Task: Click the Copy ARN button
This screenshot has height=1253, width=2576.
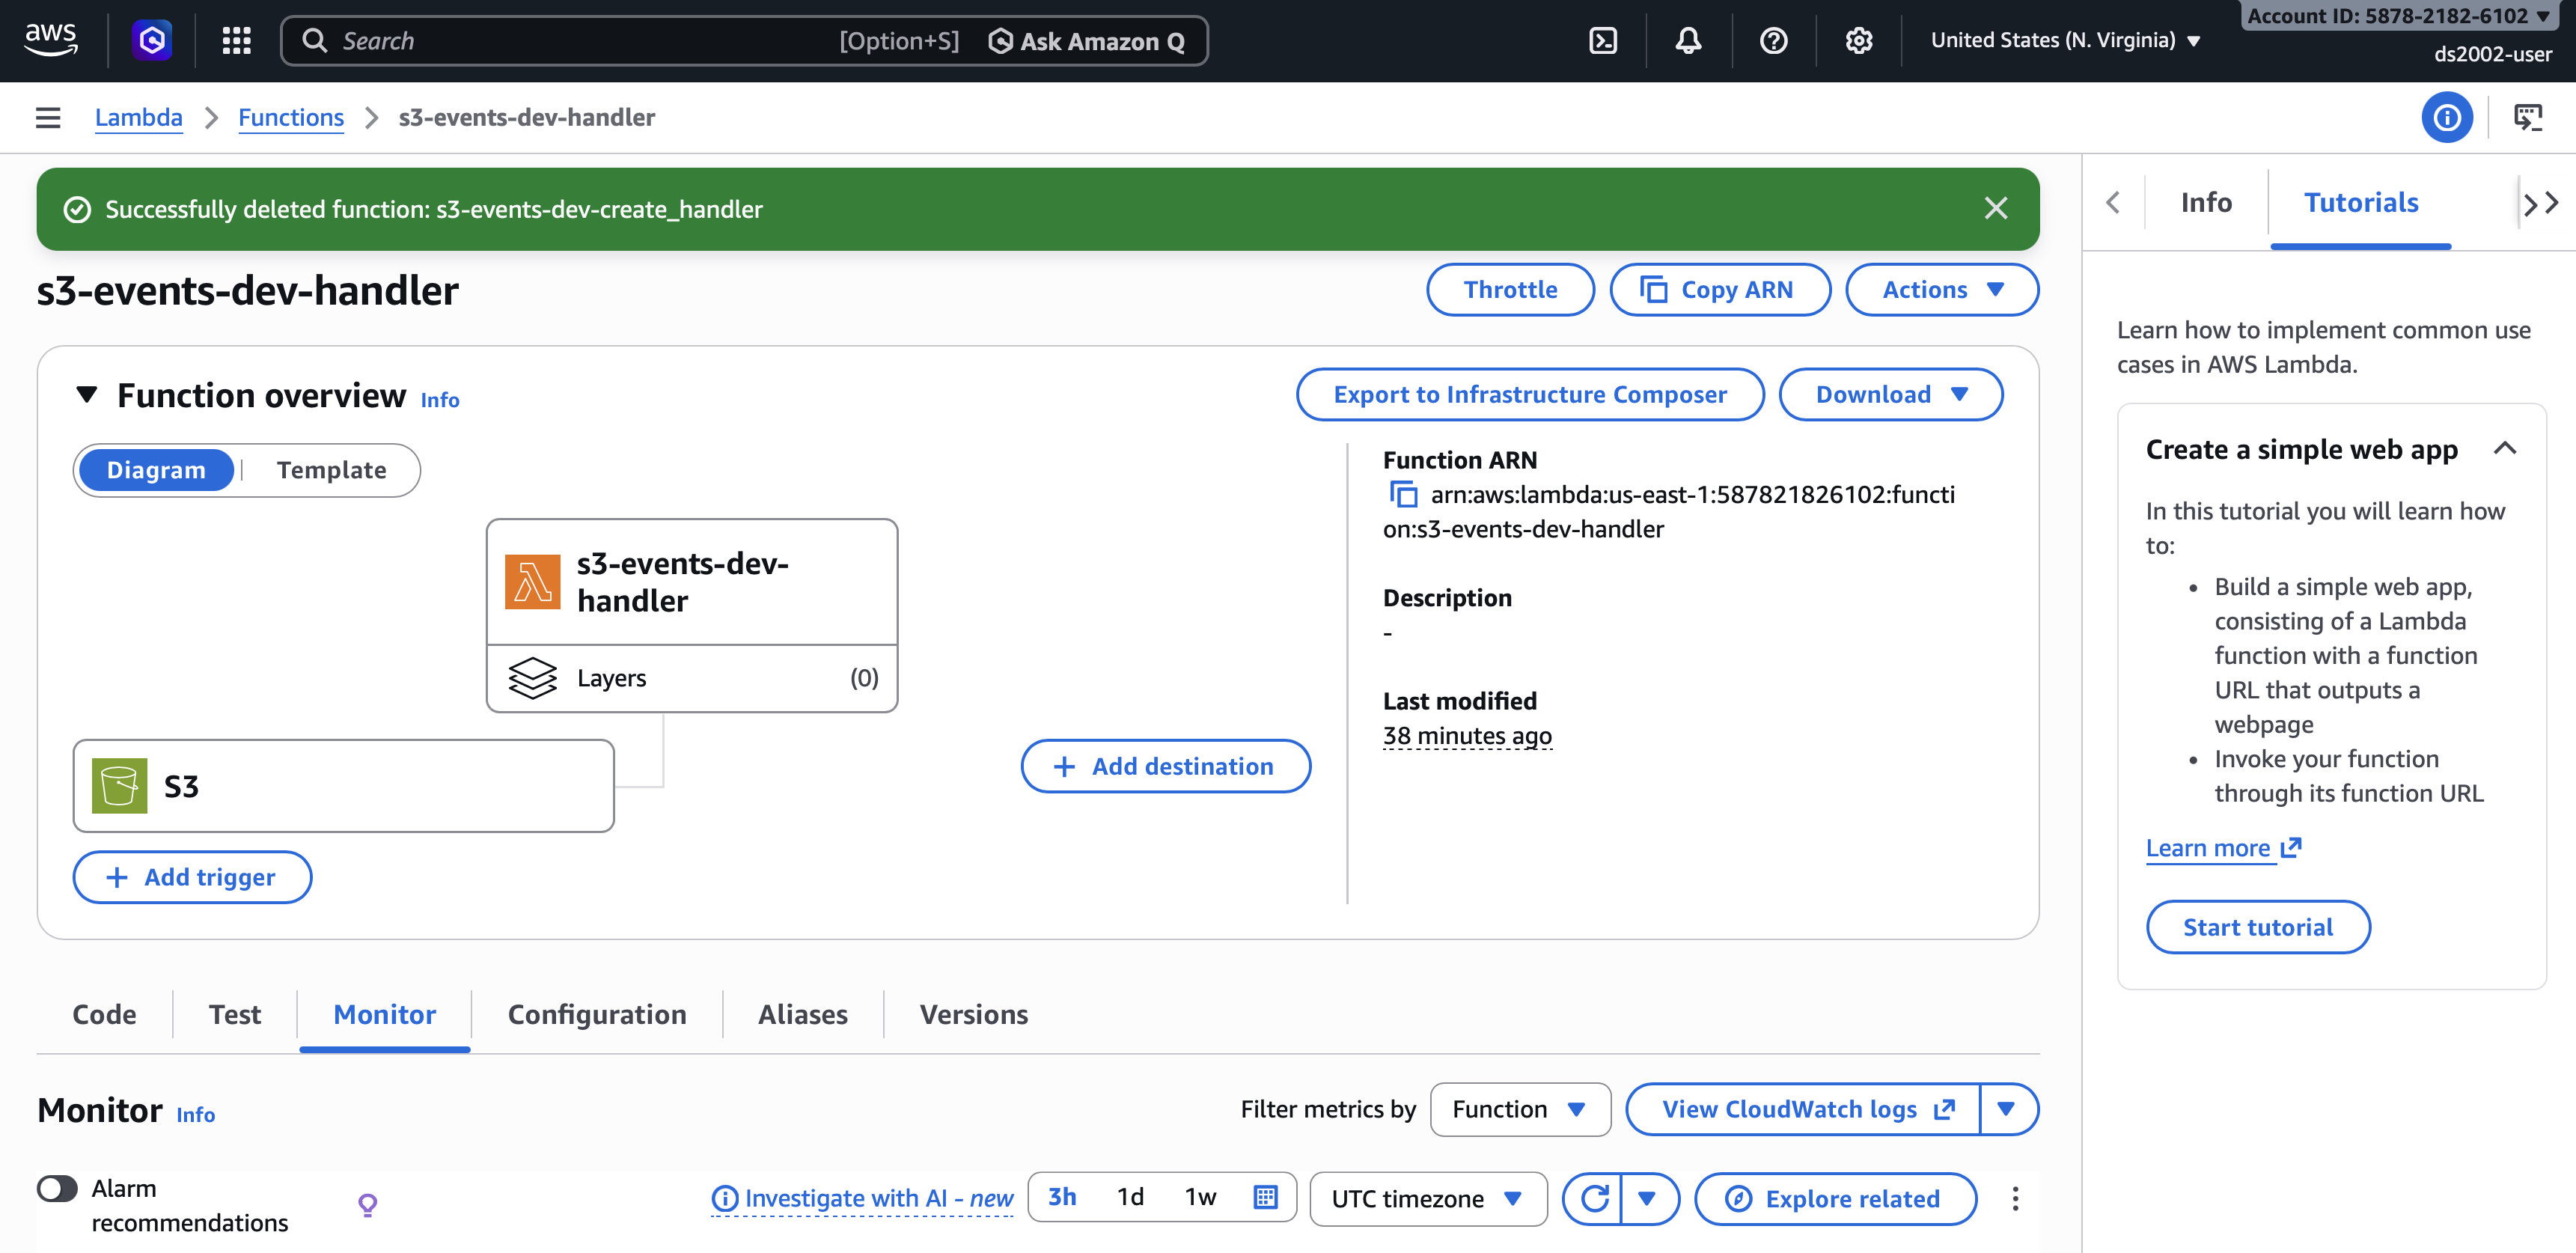Action: pyautogui.click(x=1719, y=290)
